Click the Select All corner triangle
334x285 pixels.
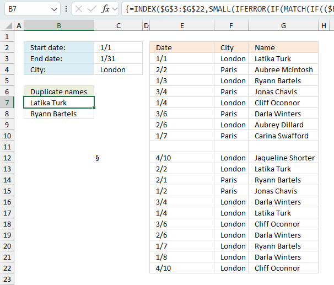coord(9,26)
